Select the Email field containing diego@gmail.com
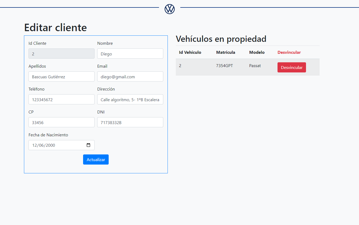Screen dimensions: 359x225 click(130, 76)
